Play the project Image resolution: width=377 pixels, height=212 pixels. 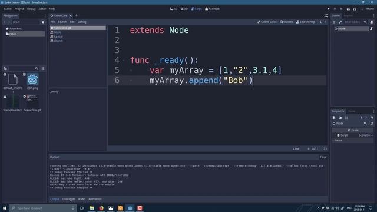click(329, 9)
